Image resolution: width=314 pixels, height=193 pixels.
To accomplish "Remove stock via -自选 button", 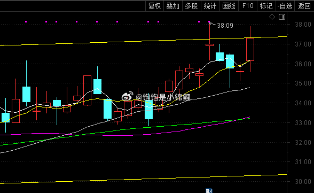I will (x=285, y=6).
